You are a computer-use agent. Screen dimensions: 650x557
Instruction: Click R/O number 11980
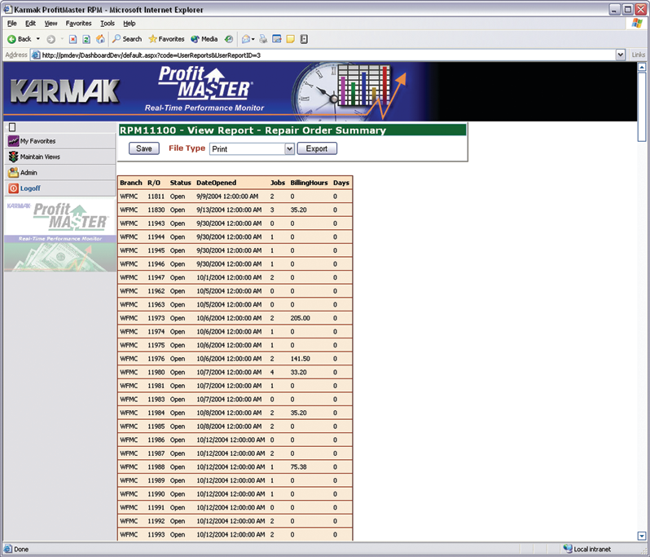click(x=156, y=373)
